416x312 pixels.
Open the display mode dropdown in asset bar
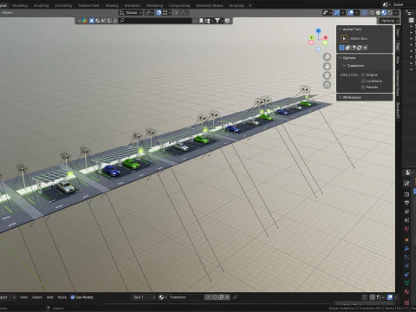click(209, 21)
